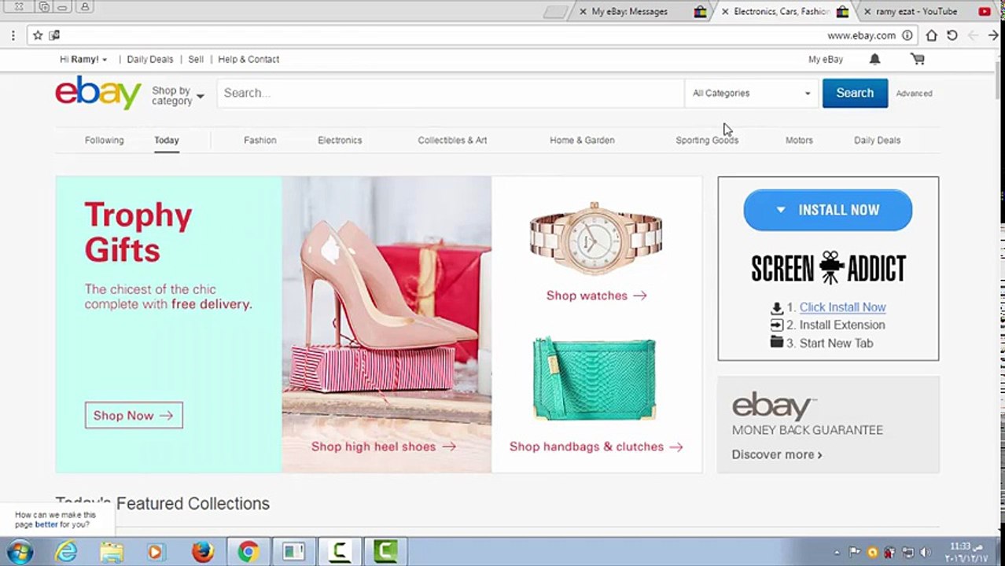This screenshot has height=566, width=1005.
Task: Click the Action Center flag tray icon
Action: pyautogui.click(x=854, y=553)
